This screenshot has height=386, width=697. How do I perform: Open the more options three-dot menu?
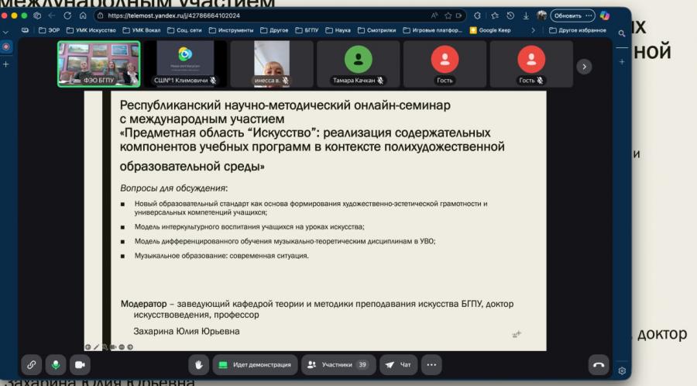pyautogui.click(x=431, y=364)
